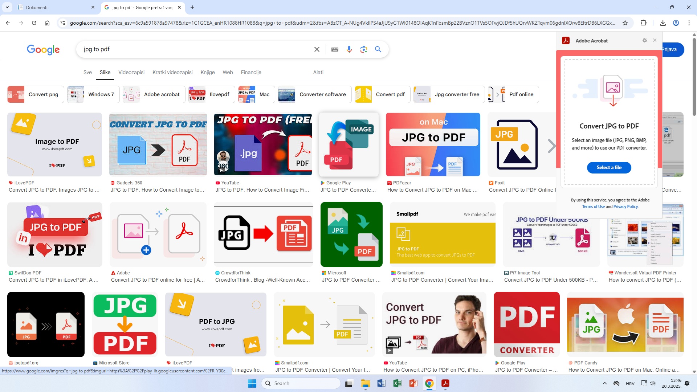Click the voice search microphone icon
This screenshot has width=697, height=392.
click(349, 49)
